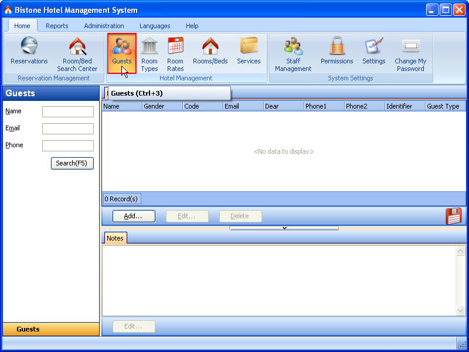Viewport: 469px width, 352px height.
Task: Sort by the Gender column header
Action: pos(161,106)
